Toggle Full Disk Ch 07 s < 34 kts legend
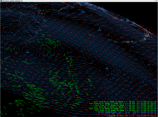Screen dimensions: 158x117 (126, 105)
